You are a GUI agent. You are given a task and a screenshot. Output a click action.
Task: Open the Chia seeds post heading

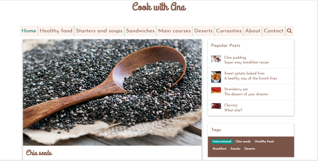point(39,153)
